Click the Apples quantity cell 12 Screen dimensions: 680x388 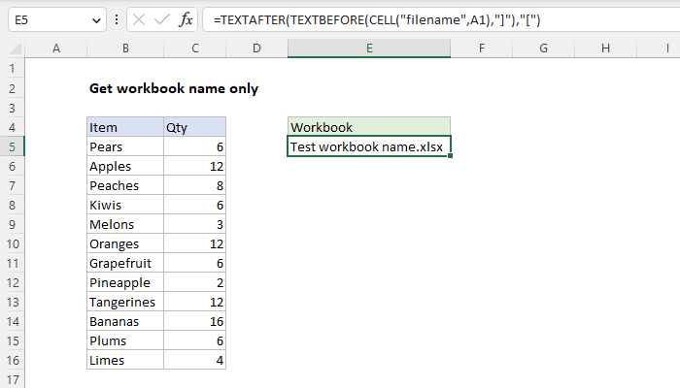click(x=194, y=166)
